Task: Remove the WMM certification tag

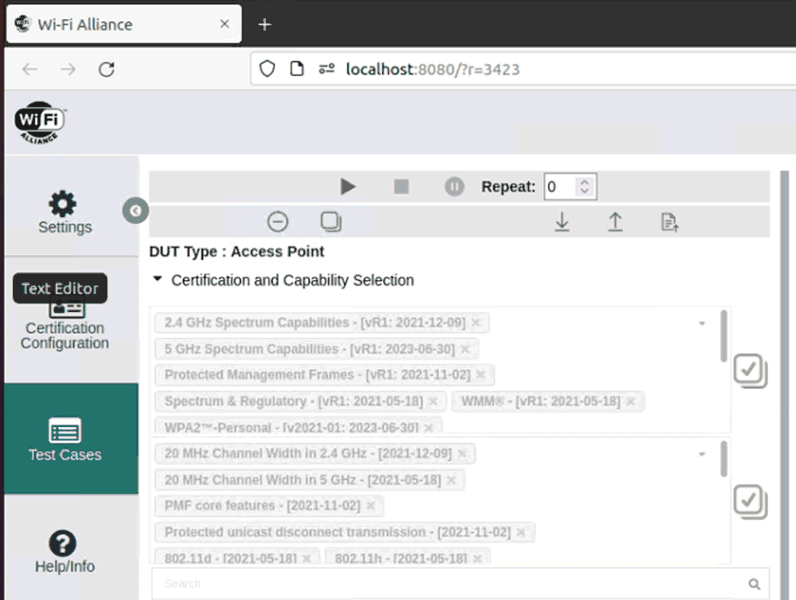Action: point(630,401)
